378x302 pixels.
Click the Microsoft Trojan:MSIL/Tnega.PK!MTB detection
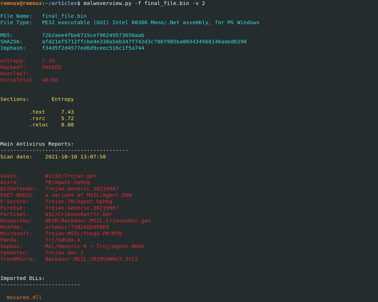click(x=84, y=233)
